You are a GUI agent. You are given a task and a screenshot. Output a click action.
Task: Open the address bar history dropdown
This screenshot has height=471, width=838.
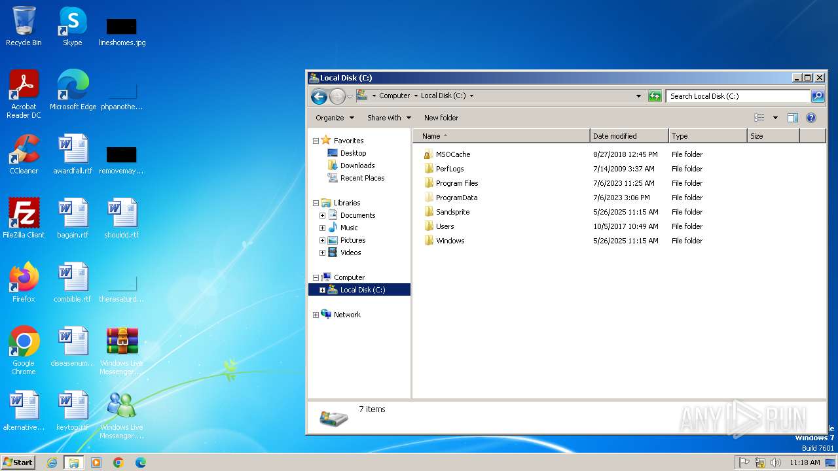(x=639, y=96)
